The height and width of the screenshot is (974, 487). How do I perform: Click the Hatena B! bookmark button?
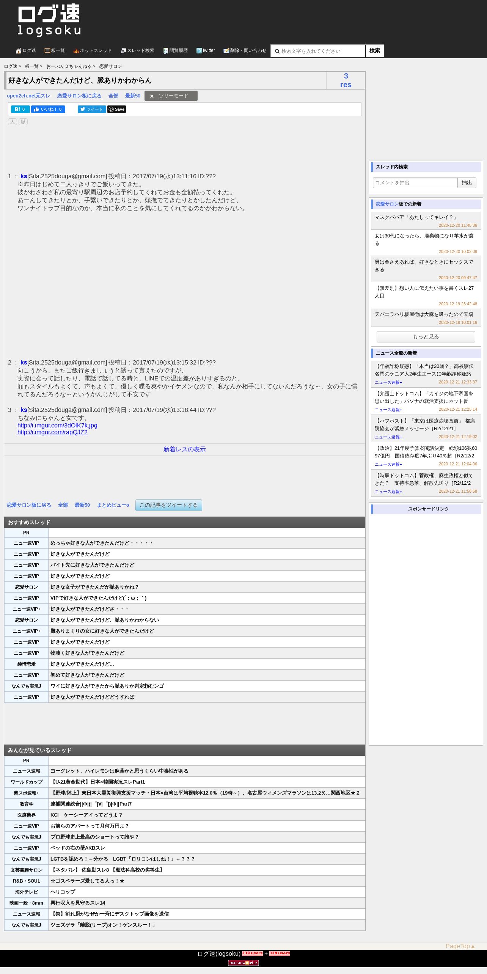click(x=20, y=109)
